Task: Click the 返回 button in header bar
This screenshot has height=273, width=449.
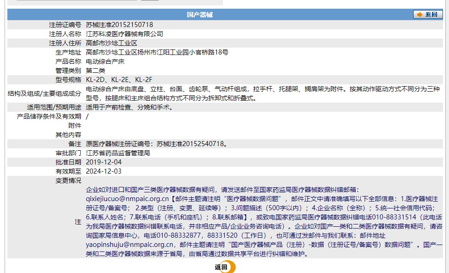Action: click(428, 15)
